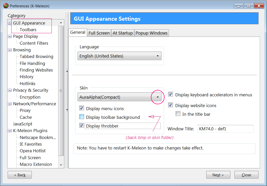This screenshot has height=186, width=267.
Task: Uncheck Display menu icons
Action: tap(82, 108)
